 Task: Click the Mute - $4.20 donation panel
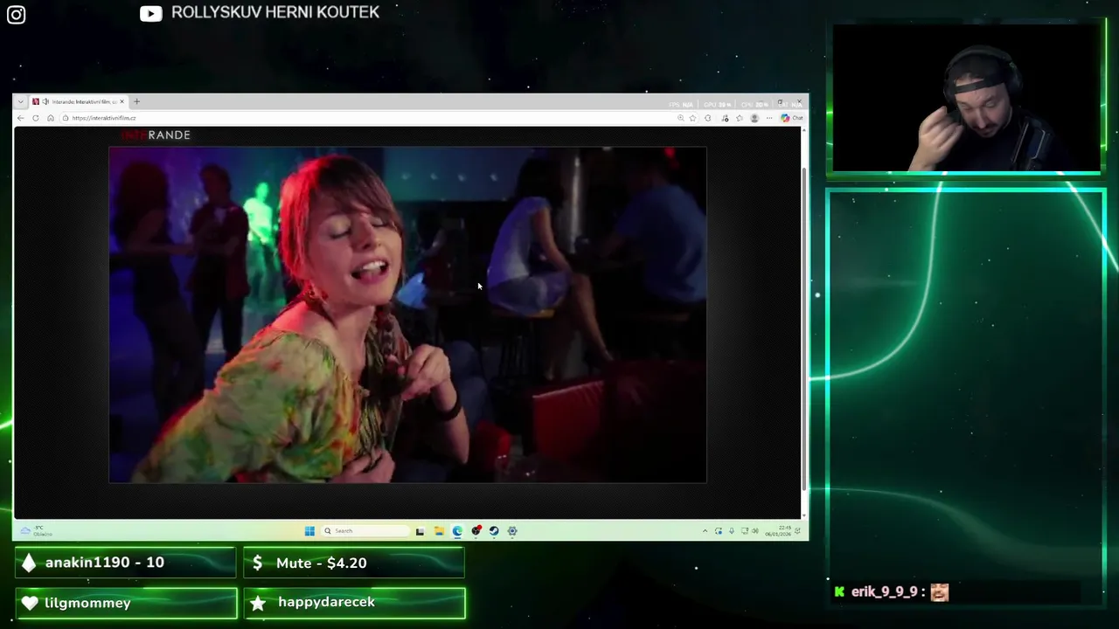click(x=353, y=563)
